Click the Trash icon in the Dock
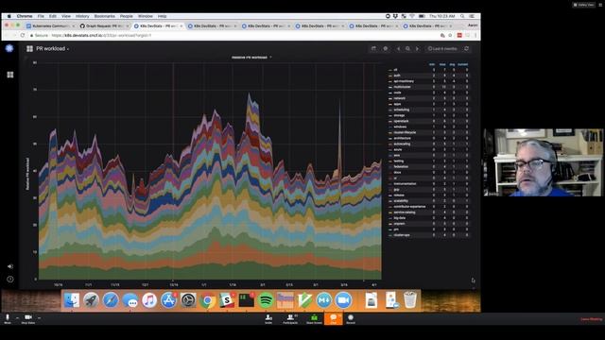Screen dimensions: 605x340 point(409,300)
